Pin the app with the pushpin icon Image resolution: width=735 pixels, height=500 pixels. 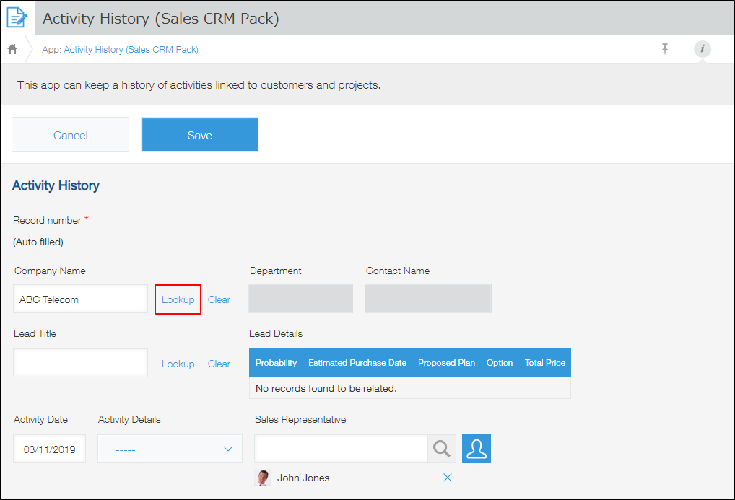pos(665,48)
